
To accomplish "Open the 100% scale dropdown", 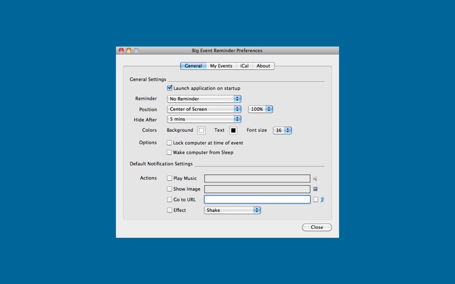I will (x=260, y=109).
